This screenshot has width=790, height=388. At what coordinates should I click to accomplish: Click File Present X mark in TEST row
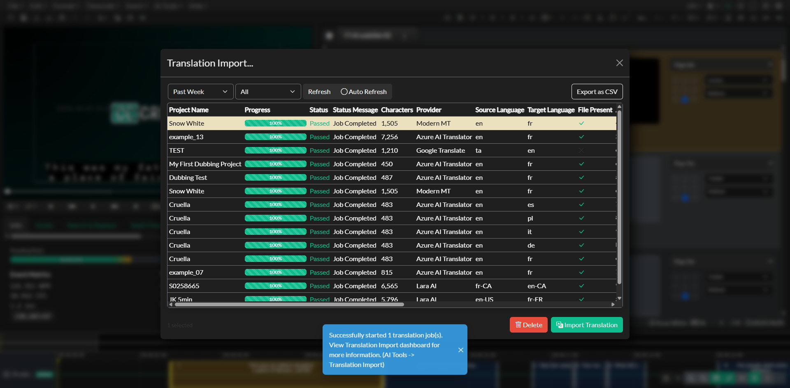point(581,150)
